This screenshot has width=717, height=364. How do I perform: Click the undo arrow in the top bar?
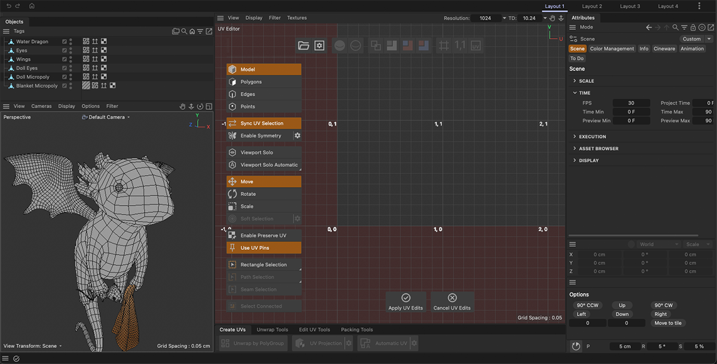click(8, 5)
